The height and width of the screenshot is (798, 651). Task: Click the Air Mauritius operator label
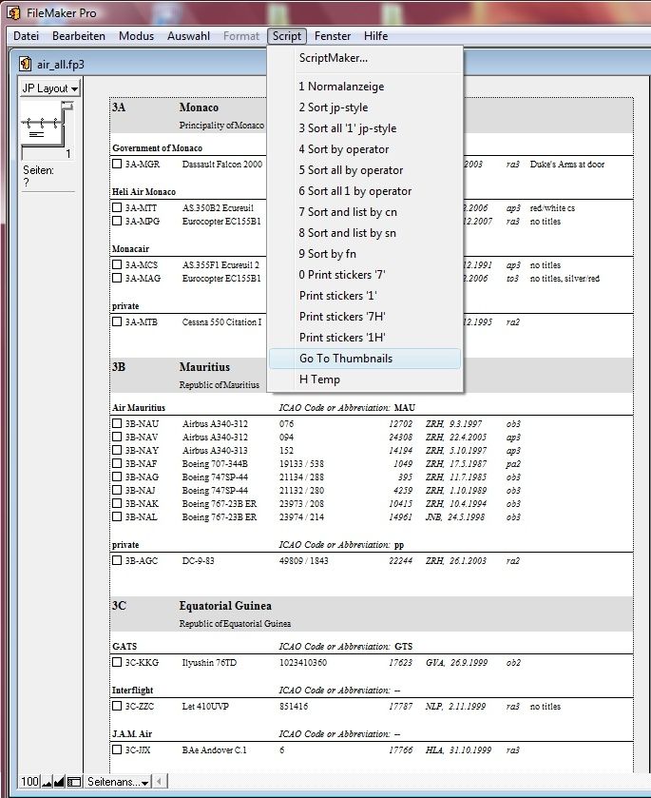pyautogui.click(x=139, y=408)
